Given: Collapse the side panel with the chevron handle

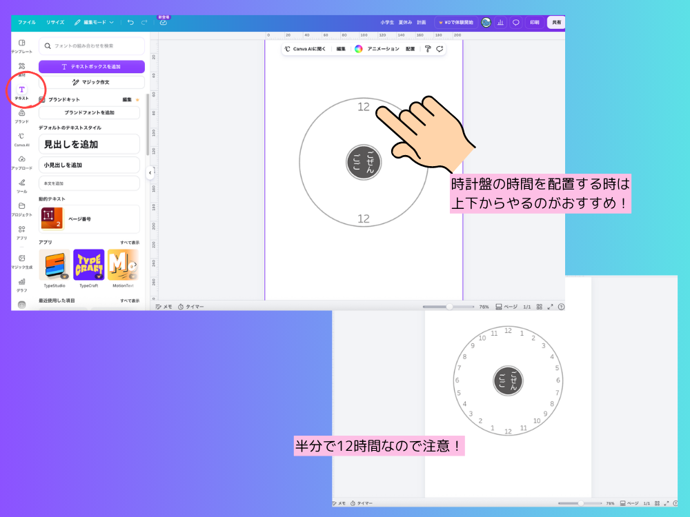Looking at the screenshot, I should [x=150, y=173].
